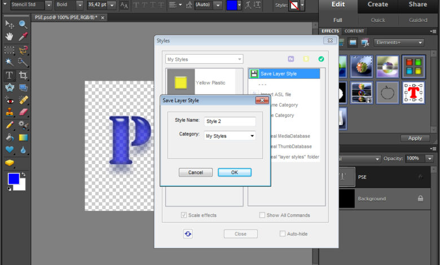Expand the Elements+ effects dropdown
This screenshot has height=265, width=440.
point(398,42)
